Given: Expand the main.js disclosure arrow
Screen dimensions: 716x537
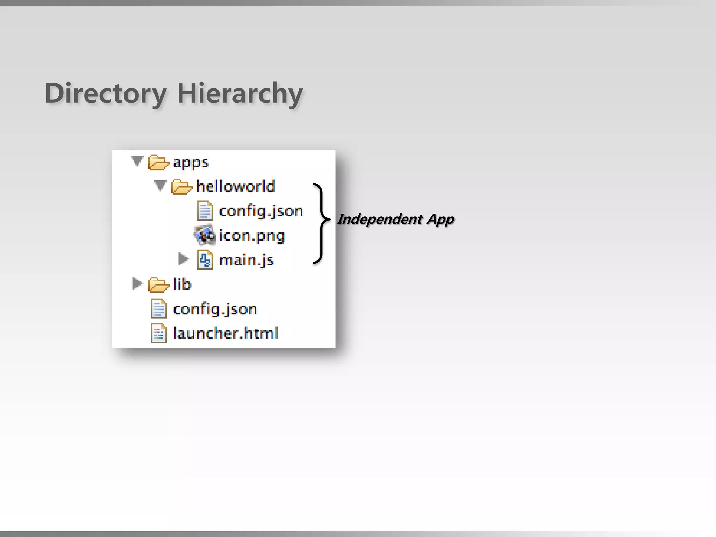Looking at the screenshot, I should (x=183, y=259).
